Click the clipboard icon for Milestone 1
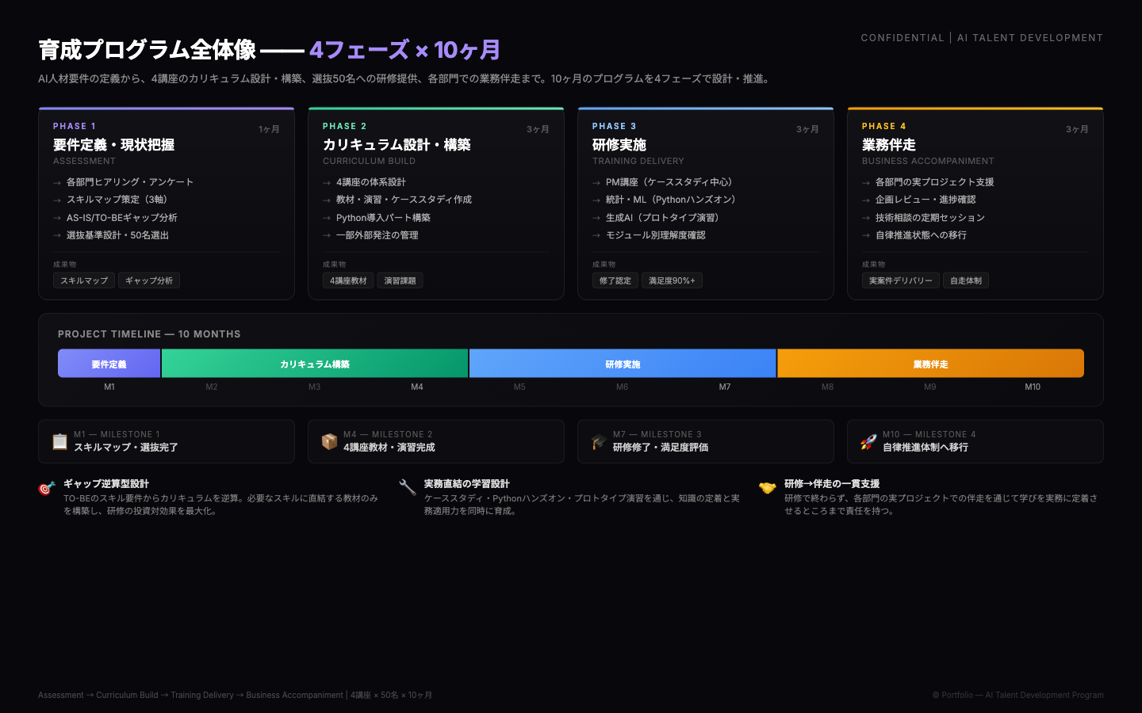 (59, 441)
